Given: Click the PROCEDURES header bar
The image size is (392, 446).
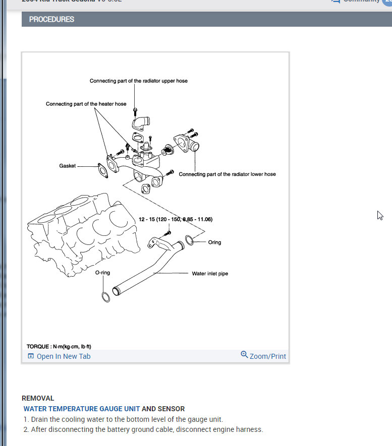Looking at the screenshot, I should (x=207, y=19).
